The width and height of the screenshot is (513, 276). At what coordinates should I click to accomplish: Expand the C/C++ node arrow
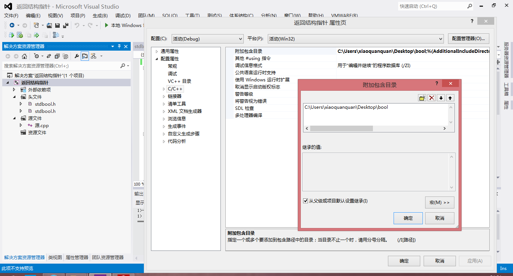tap(164, 89)
